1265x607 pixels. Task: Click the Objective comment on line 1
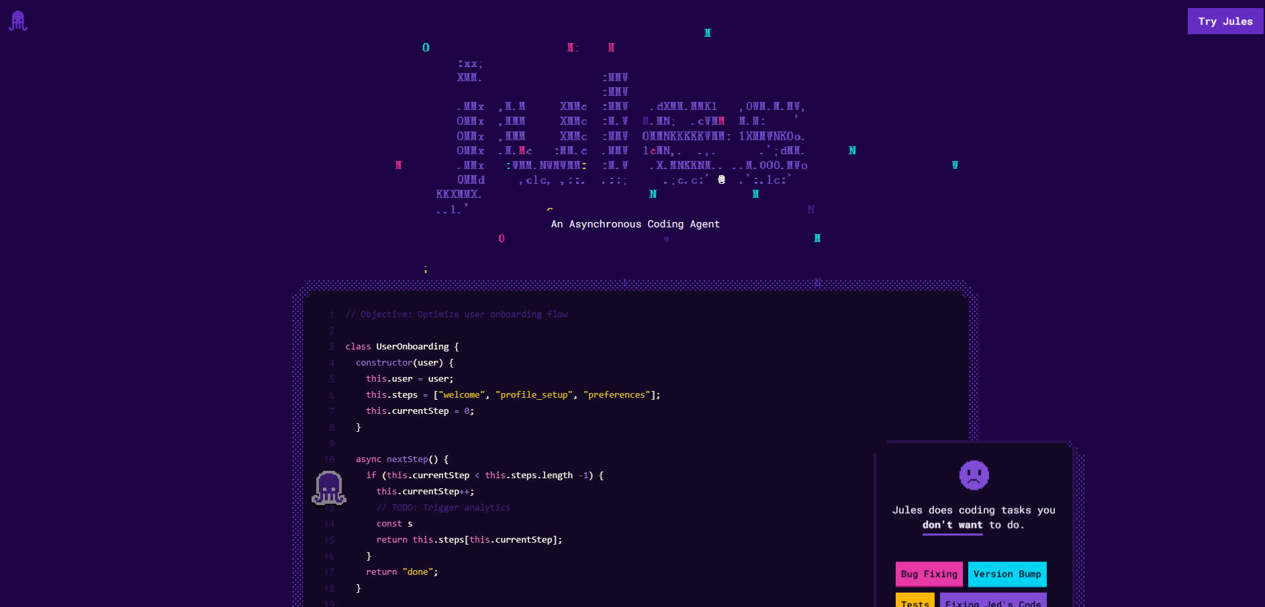pos(457,315)
